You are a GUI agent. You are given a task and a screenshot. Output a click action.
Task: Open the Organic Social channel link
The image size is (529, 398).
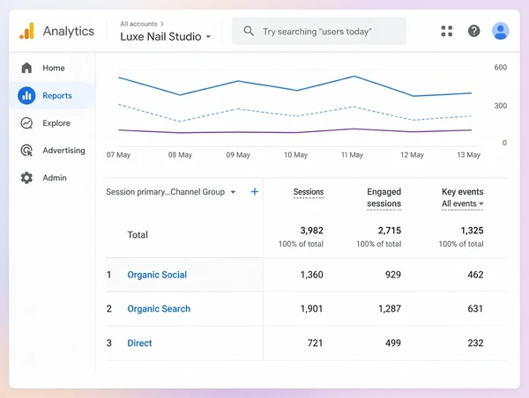pos(157,275)
